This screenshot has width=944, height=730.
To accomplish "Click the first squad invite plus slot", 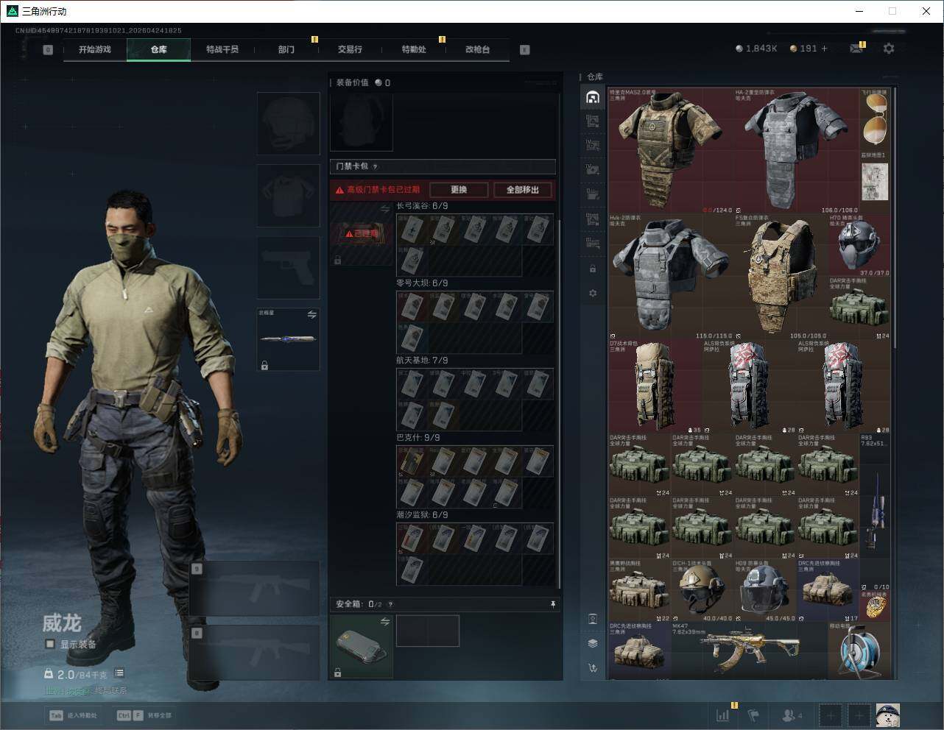I will 830,715.
